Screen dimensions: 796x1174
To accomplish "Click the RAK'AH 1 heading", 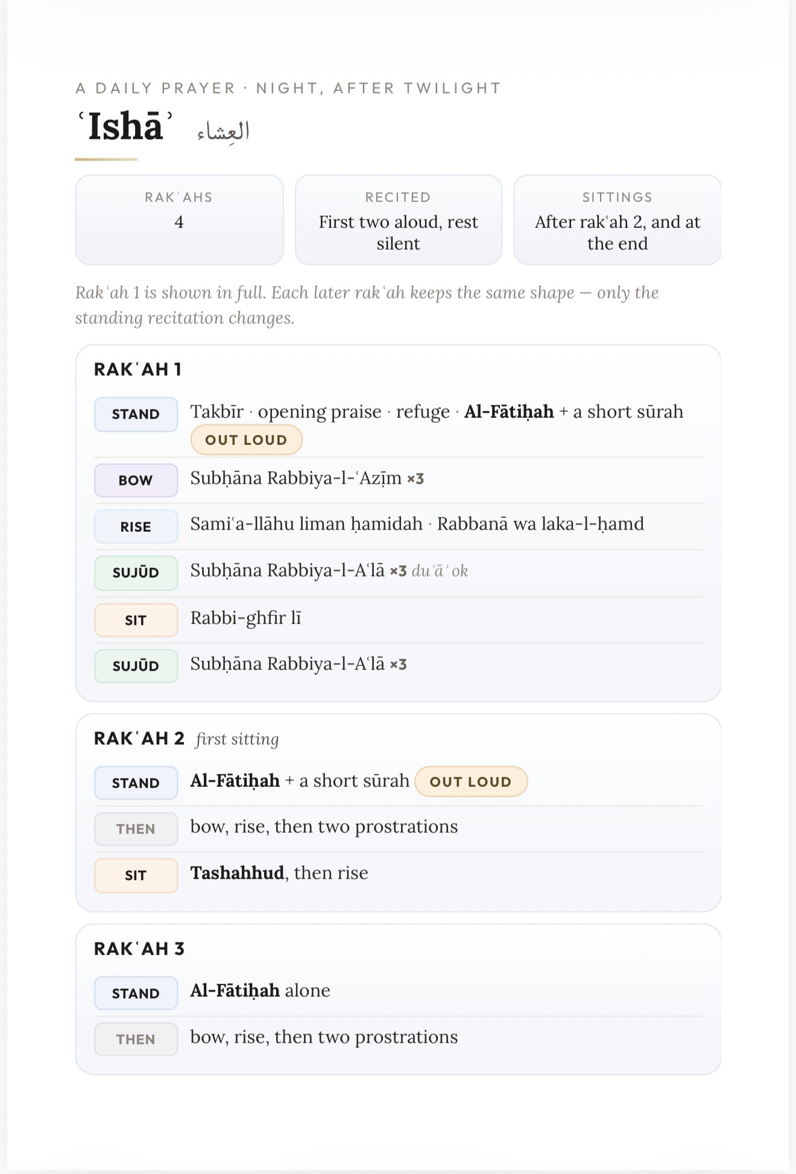I will 137,369.
